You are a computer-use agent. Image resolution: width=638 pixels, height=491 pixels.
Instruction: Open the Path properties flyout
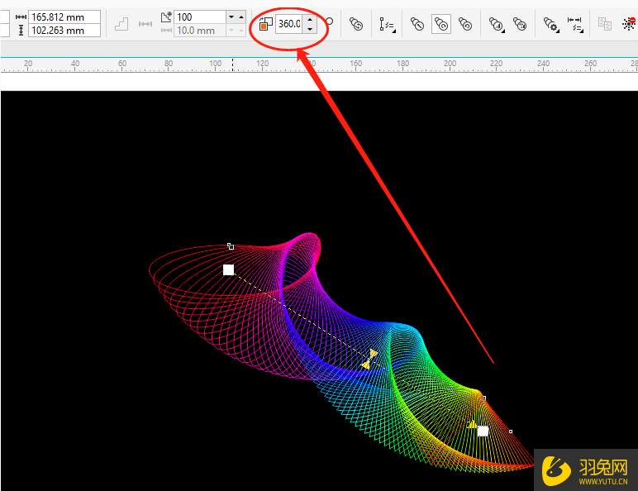coord(387,25)
